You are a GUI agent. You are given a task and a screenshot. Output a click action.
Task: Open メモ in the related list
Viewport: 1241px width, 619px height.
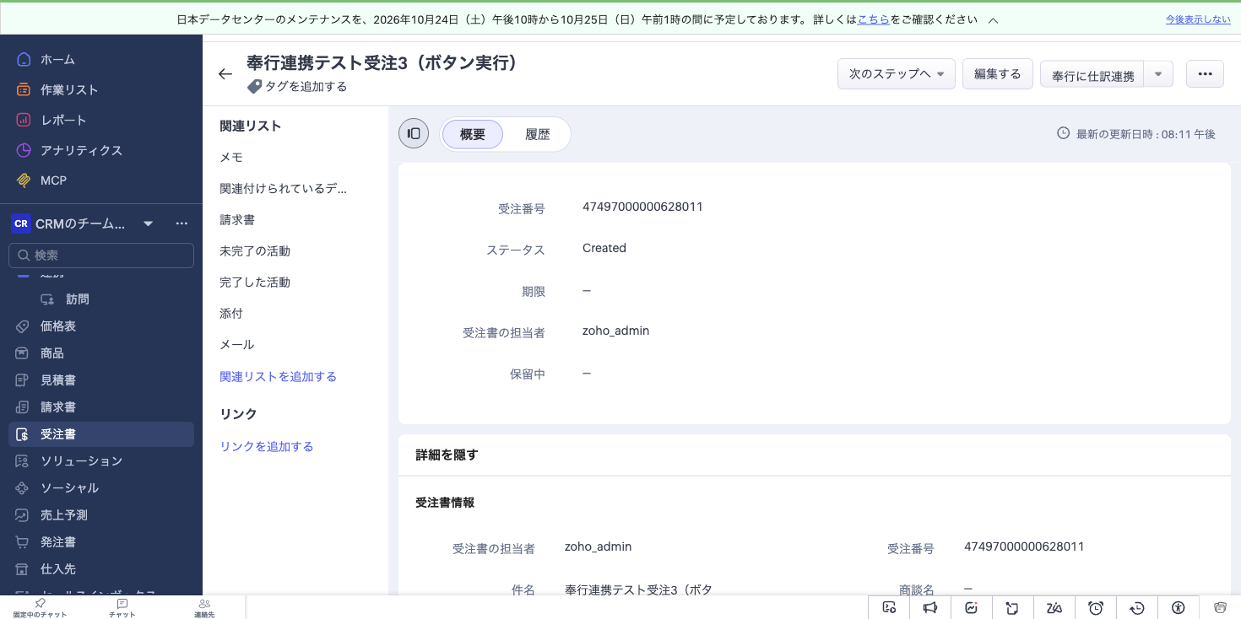click(231, 157)
